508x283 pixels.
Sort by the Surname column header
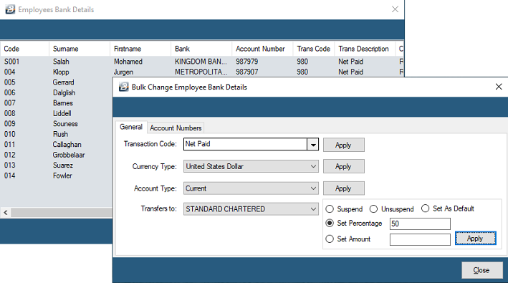coord(80,49)
